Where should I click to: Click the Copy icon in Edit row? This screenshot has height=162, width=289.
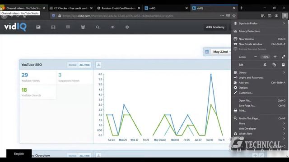pyautogui.click(x=274, y=65)
